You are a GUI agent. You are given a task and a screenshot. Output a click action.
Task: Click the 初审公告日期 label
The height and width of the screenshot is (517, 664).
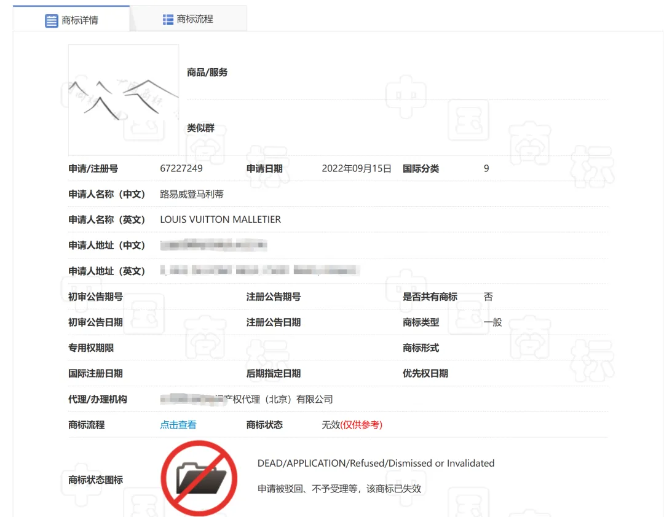(95, 322)
